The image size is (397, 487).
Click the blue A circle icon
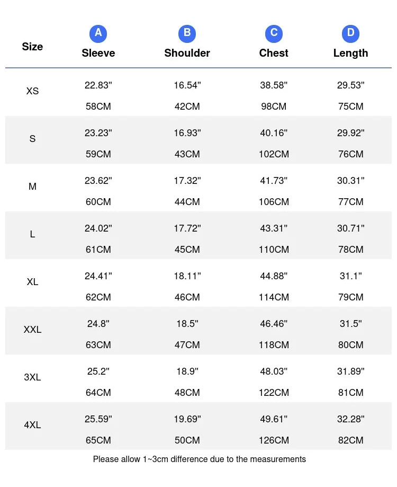point(98,33)
